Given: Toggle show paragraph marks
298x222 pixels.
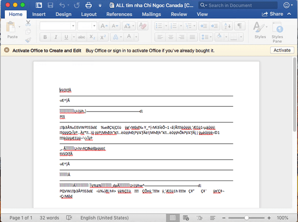Looking at the screenshot, I should [240, 26].
